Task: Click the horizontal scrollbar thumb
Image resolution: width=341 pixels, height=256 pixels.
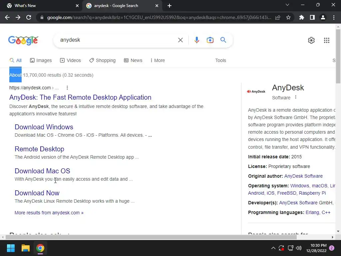Action: click(x=151, y=237)
